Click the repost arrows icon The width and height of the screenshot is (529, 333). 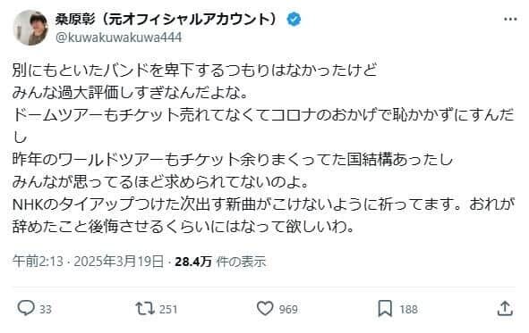[x=145, y=308]
